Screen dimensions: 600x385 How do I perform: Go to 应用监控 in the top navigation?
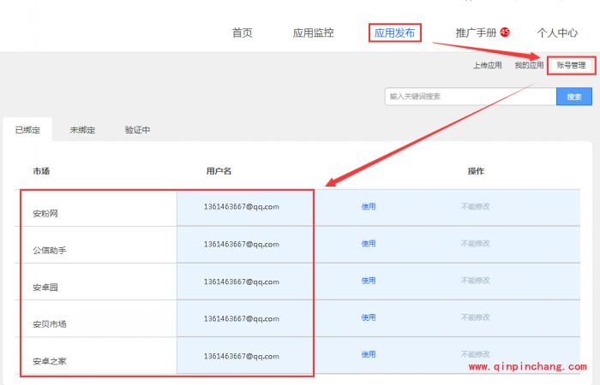coord(313,33)
